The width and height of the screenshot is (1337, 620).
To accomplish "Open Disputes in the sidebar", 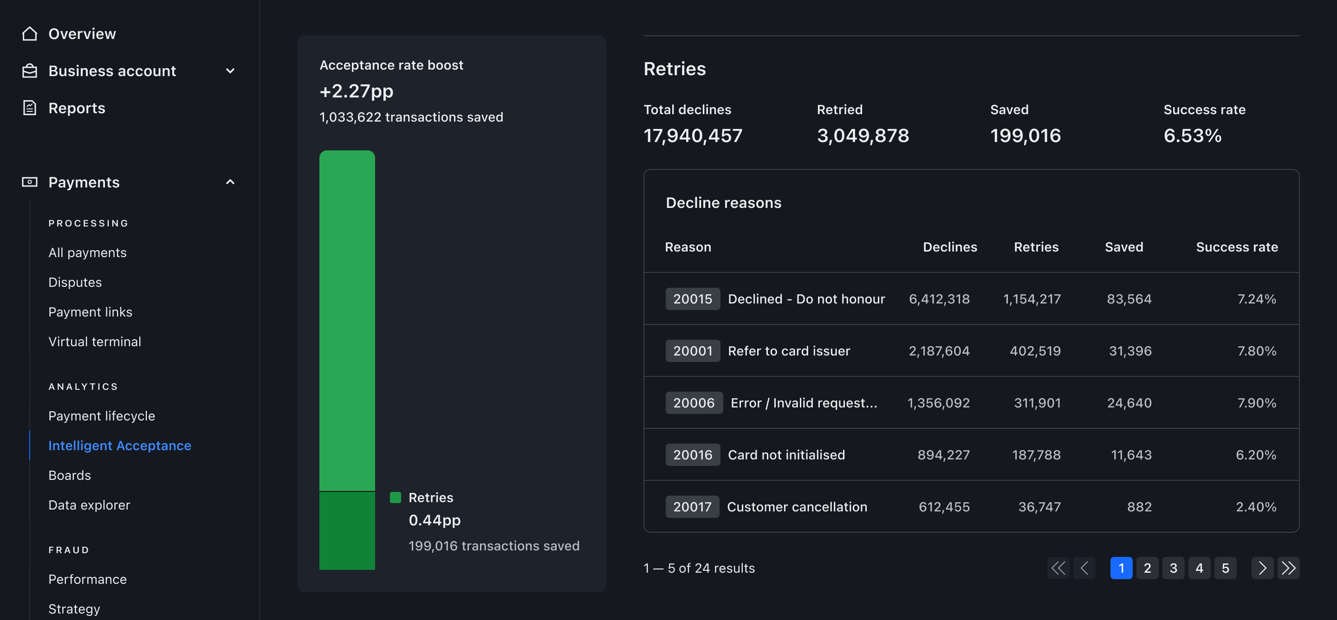I will pyautogui.click(x=75, y=282).
